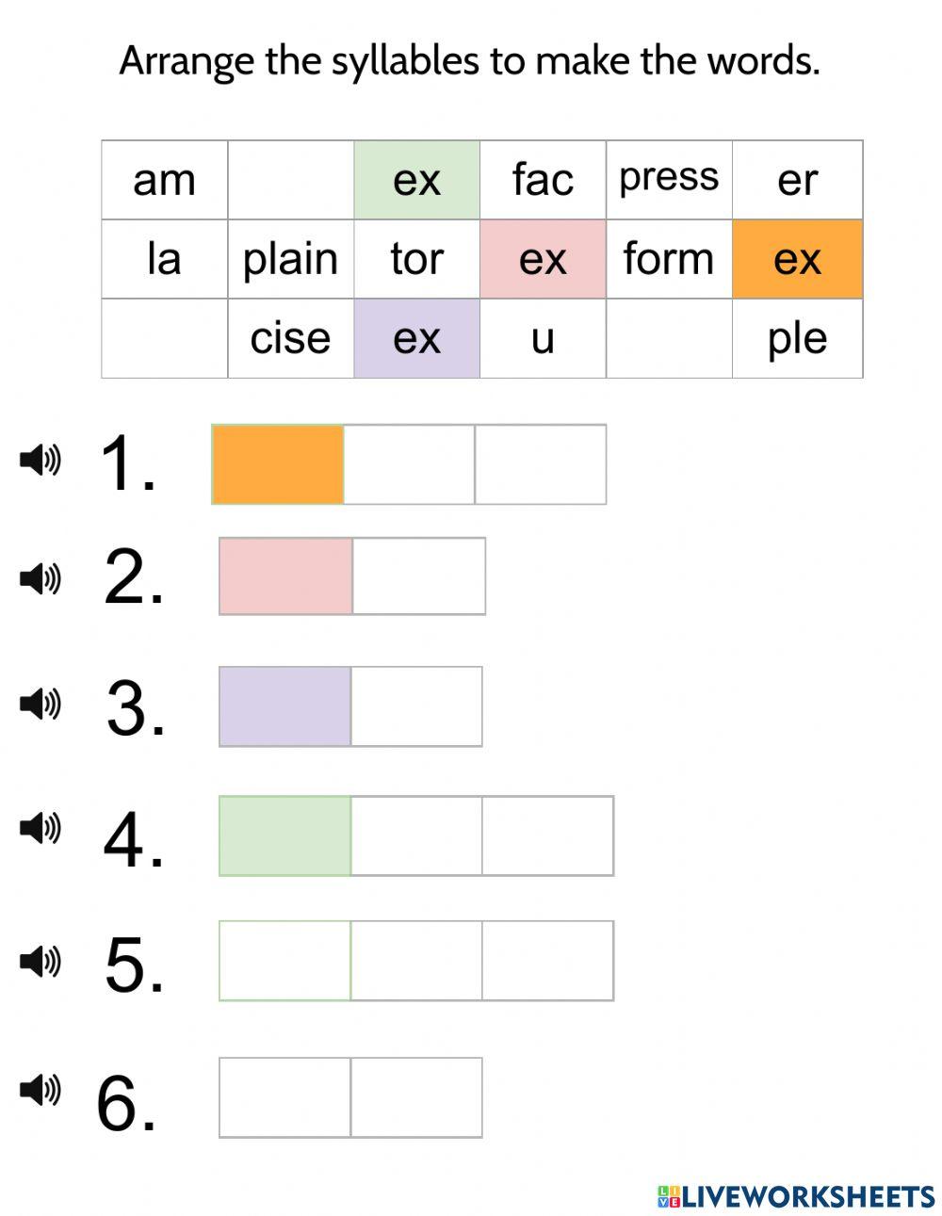This screenshot has width=942, height=1216.
Task: Select the purple answer box in row 3
Action: (x=284, y=706)
